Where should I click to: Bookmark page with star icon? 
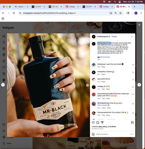click(121, 13)
